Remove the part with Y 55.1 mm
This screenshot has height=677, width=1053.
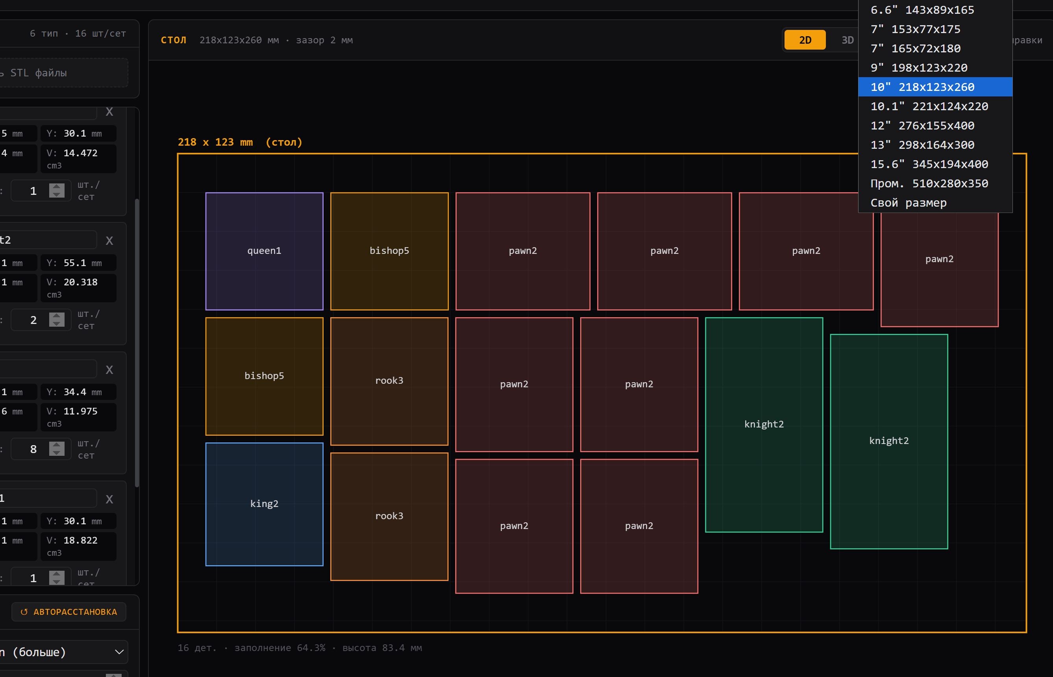pyautogui.click(x=109, y=240)
